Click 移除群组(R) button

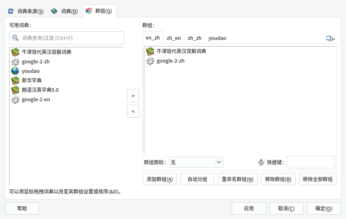pyautogui.click(x=278, y=179)
